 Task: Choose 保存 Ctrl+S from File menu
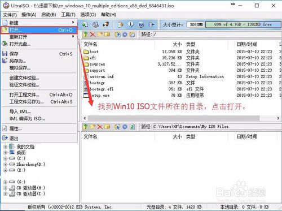(x=39, y=54)
